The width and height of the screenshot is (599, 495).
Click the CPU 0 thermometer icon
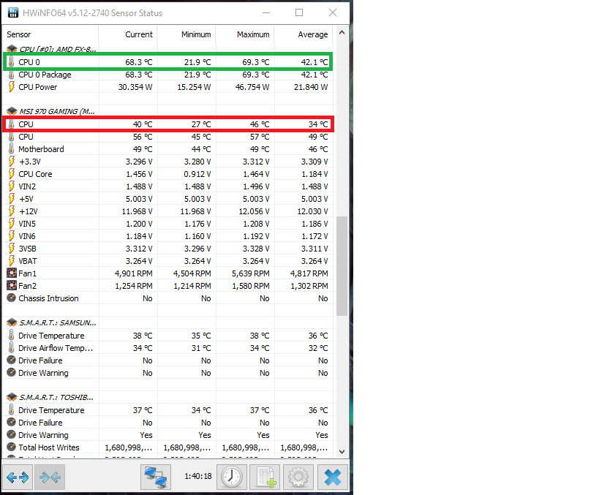[x=12, y=61]
